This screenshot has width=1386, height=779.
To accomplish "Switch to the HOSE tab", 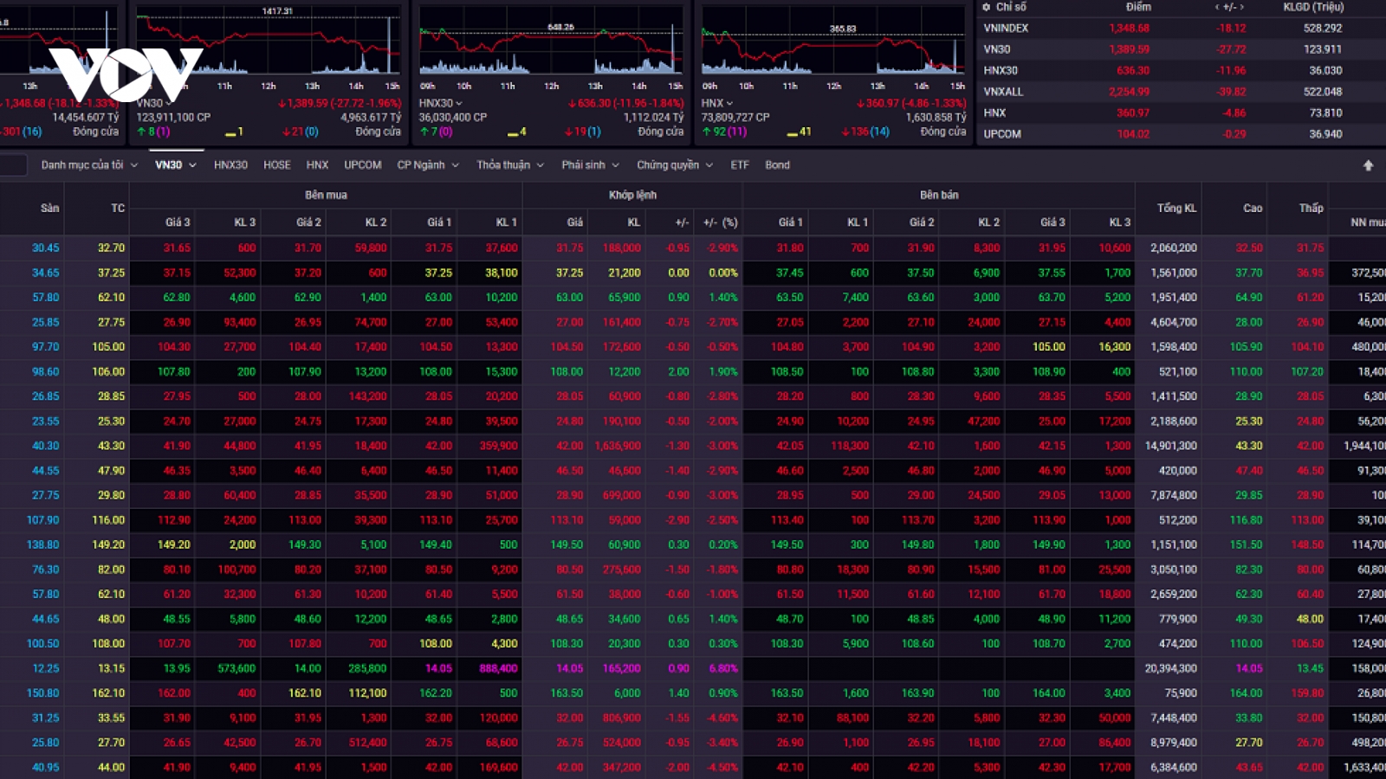I will tap(277, 164).
